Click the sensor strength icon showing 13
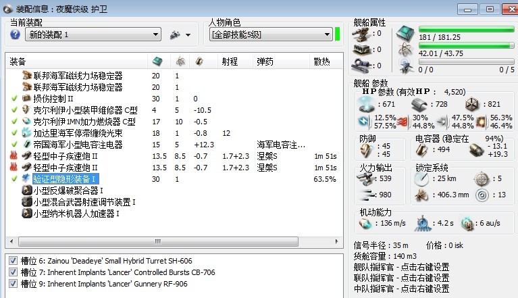 coord(482,195)
